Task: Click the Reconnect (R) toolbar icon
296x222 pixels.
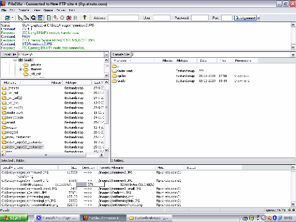Action: point(75,18)
